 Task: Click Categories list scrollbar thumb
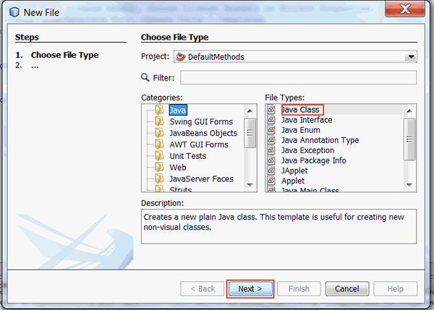(250, 133)
